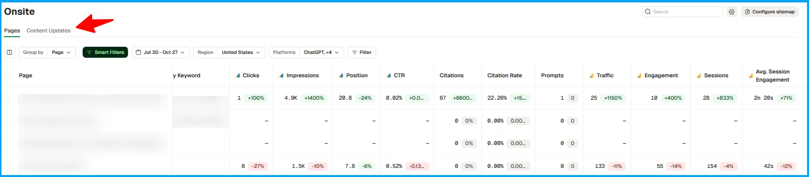809x177 pixels.
Task: Click the Search Console icon beside Clicks
Action: click(x=238, y=75)
